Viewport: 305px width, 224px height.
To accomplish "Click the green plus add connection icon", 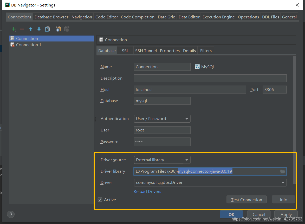I will point(14,29).
